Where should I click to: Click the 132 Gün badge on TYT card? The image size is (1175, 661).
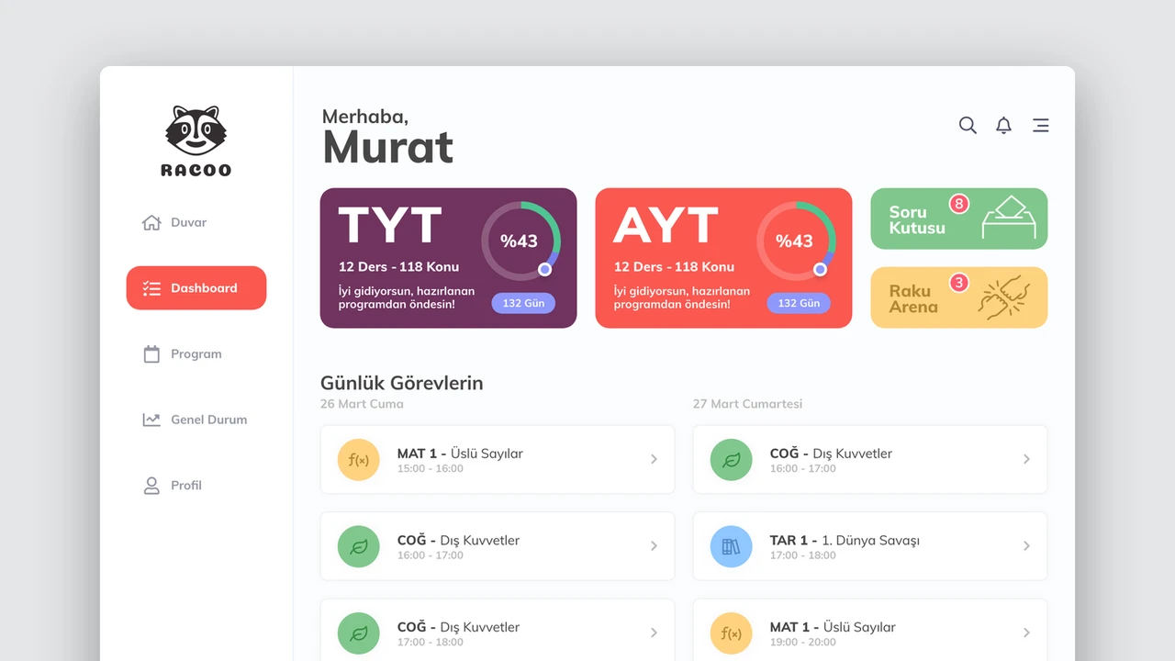click(x=523, y=303)
